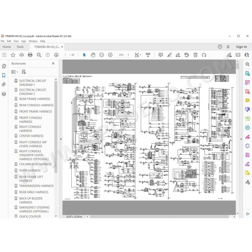
Task: Close the TTNDF90 document tab
Action: point(62,47)
